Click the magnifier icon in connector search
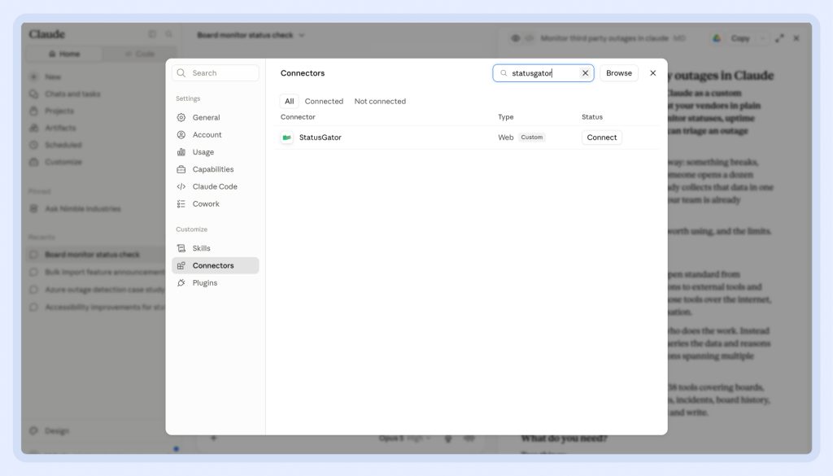The image size is (833, 476). (x=504, y=73)
